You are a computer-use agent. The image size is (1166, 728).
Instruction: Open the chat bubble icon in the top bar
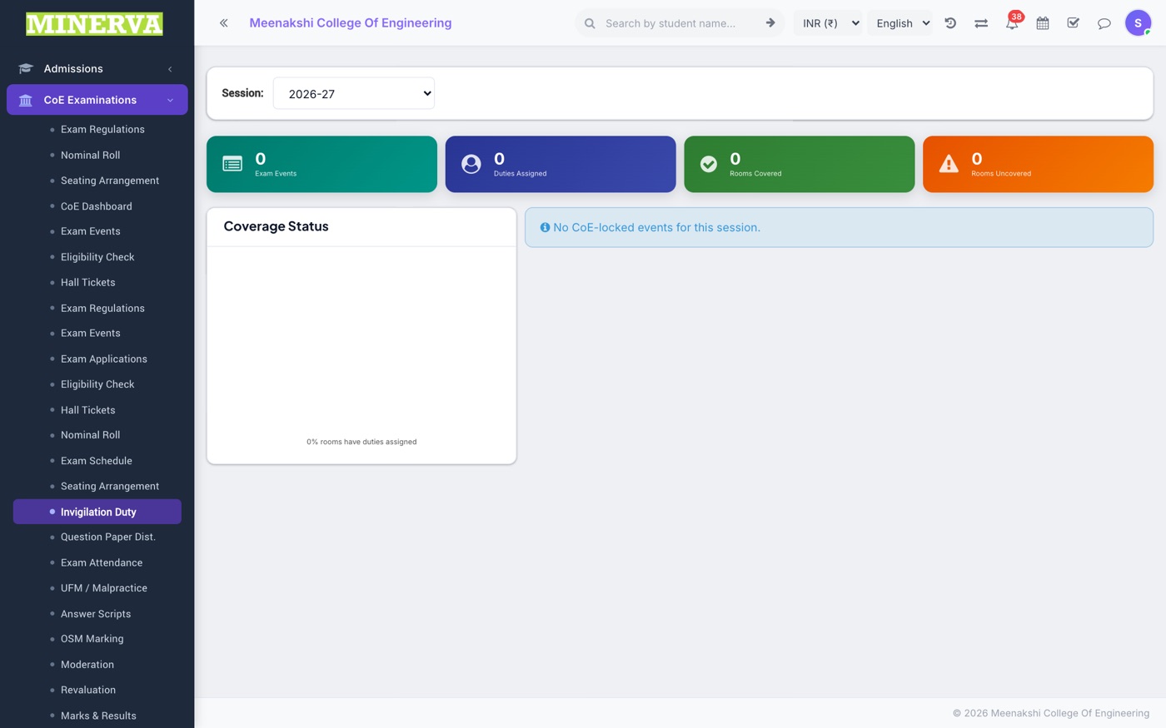[1104, 23]
